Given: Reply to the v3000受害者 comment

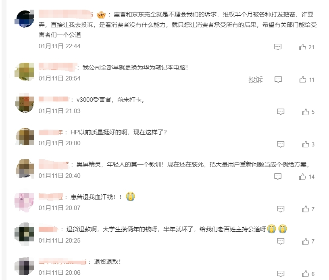Looking at the screenshot, I should 281,112.
